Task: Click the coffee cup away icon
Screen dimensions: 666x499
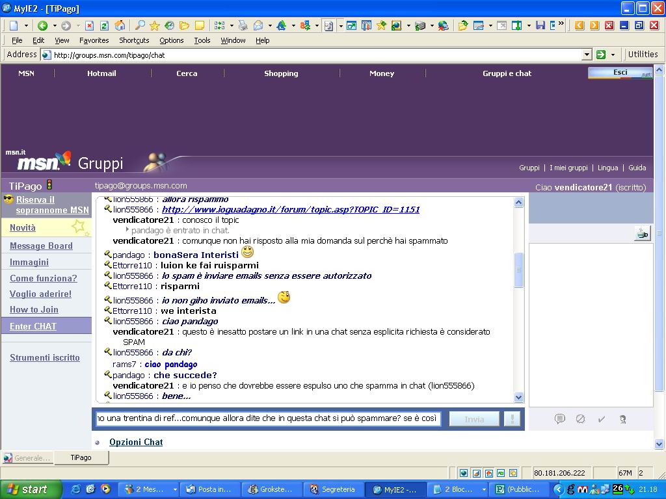Action: 642,233
